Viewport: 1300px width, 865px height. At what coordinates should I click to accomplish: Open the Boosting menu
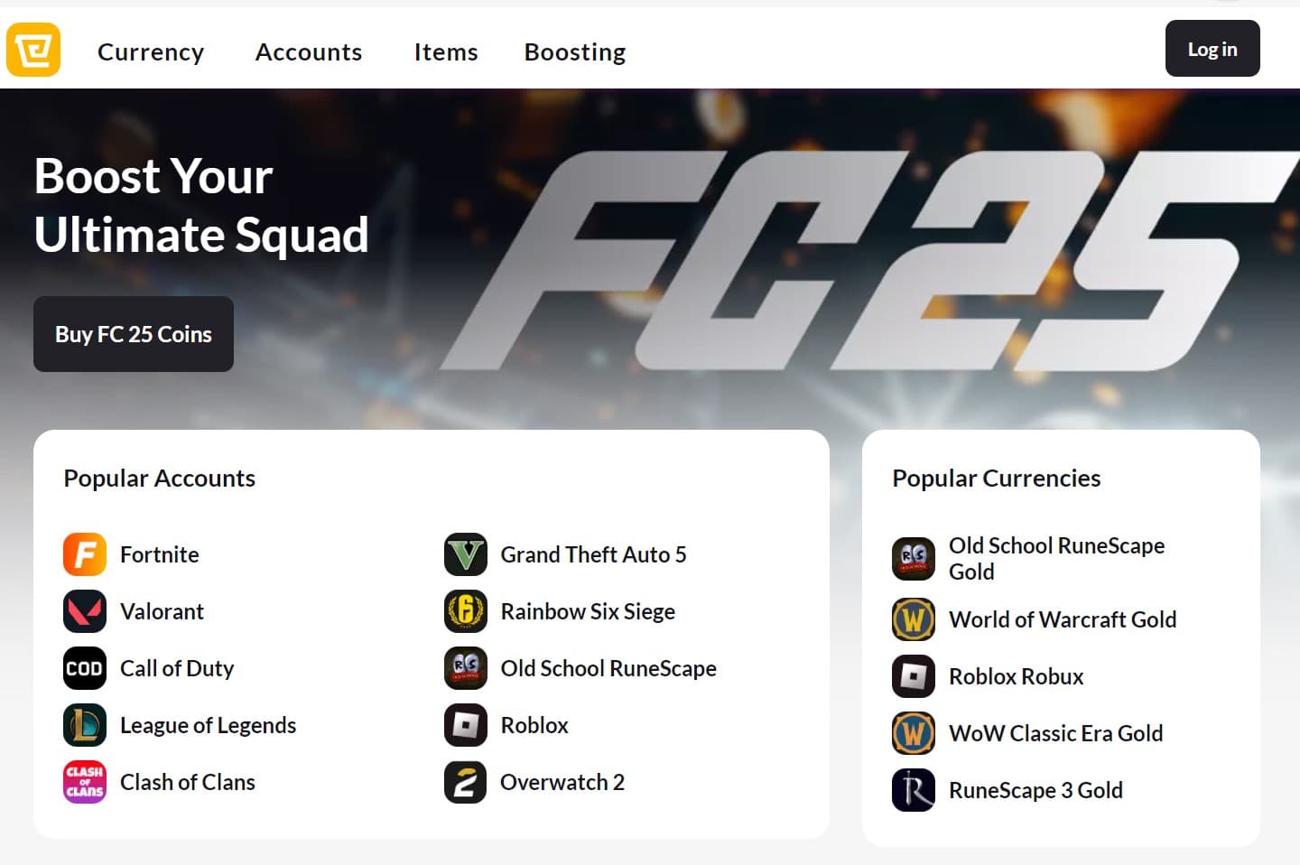pyautogui.click(x=575, y=52)
